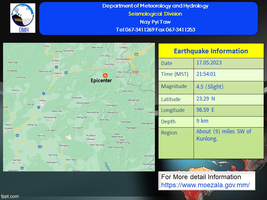
Task: Click 'Department of Meteorology and Hydrology' title
Action: pos(155,6)
